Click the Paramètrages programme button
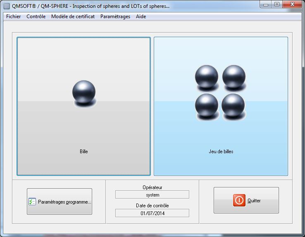The height and width of the screenshot is (237, 305). pos(60,201)
